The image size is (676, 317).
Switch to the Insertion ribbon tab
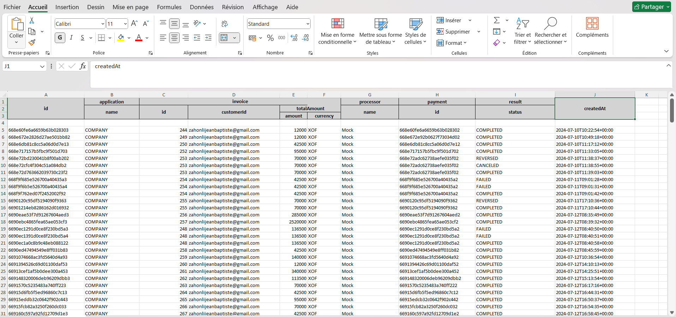tap(67, 7)
